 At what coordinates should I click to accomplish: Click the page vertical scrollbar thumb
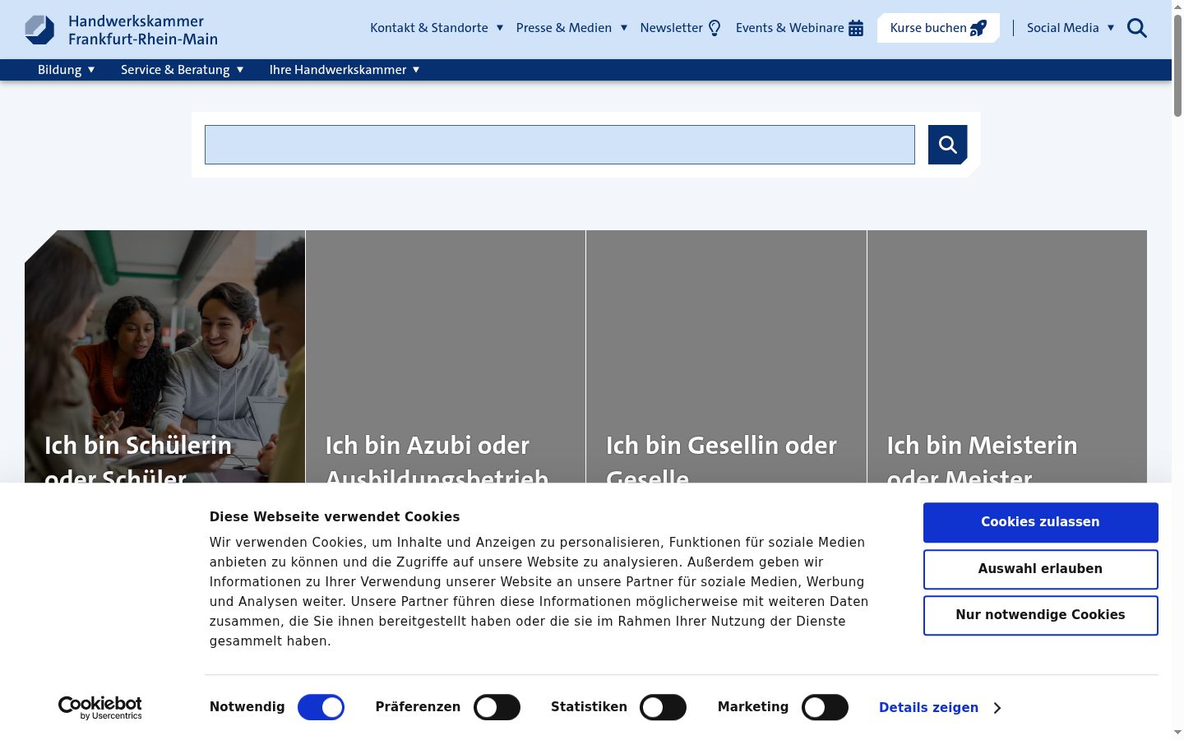1177,66
